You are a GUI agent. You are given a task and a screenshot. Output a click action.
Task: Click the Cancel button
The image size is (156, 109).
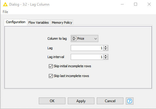(110, 101)
